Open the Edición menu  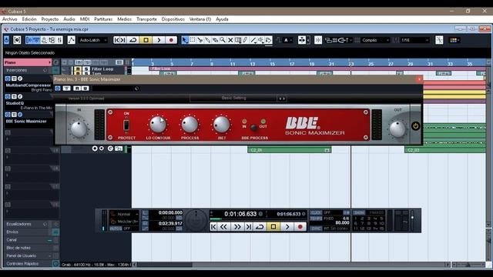pyautogui.click(x=29, y=19)
